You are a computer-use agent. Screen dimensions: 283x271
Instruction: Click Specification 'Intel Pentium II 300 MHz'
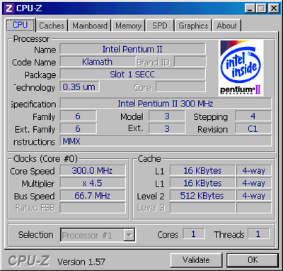[166, 104]
